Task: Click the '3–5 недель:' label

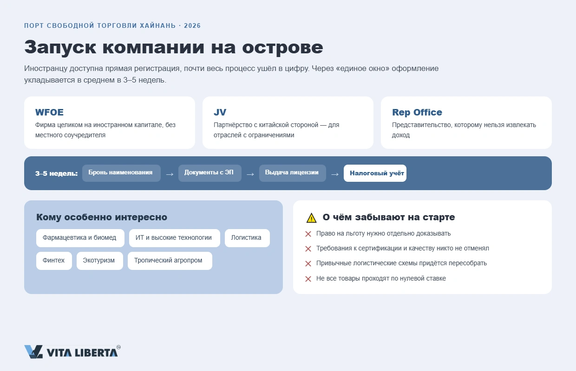Action: pyautogui.click(x=57, y=173)
